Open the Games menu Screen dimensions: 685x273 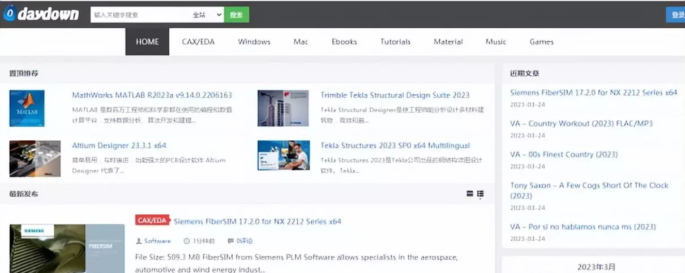pos(541,42)
